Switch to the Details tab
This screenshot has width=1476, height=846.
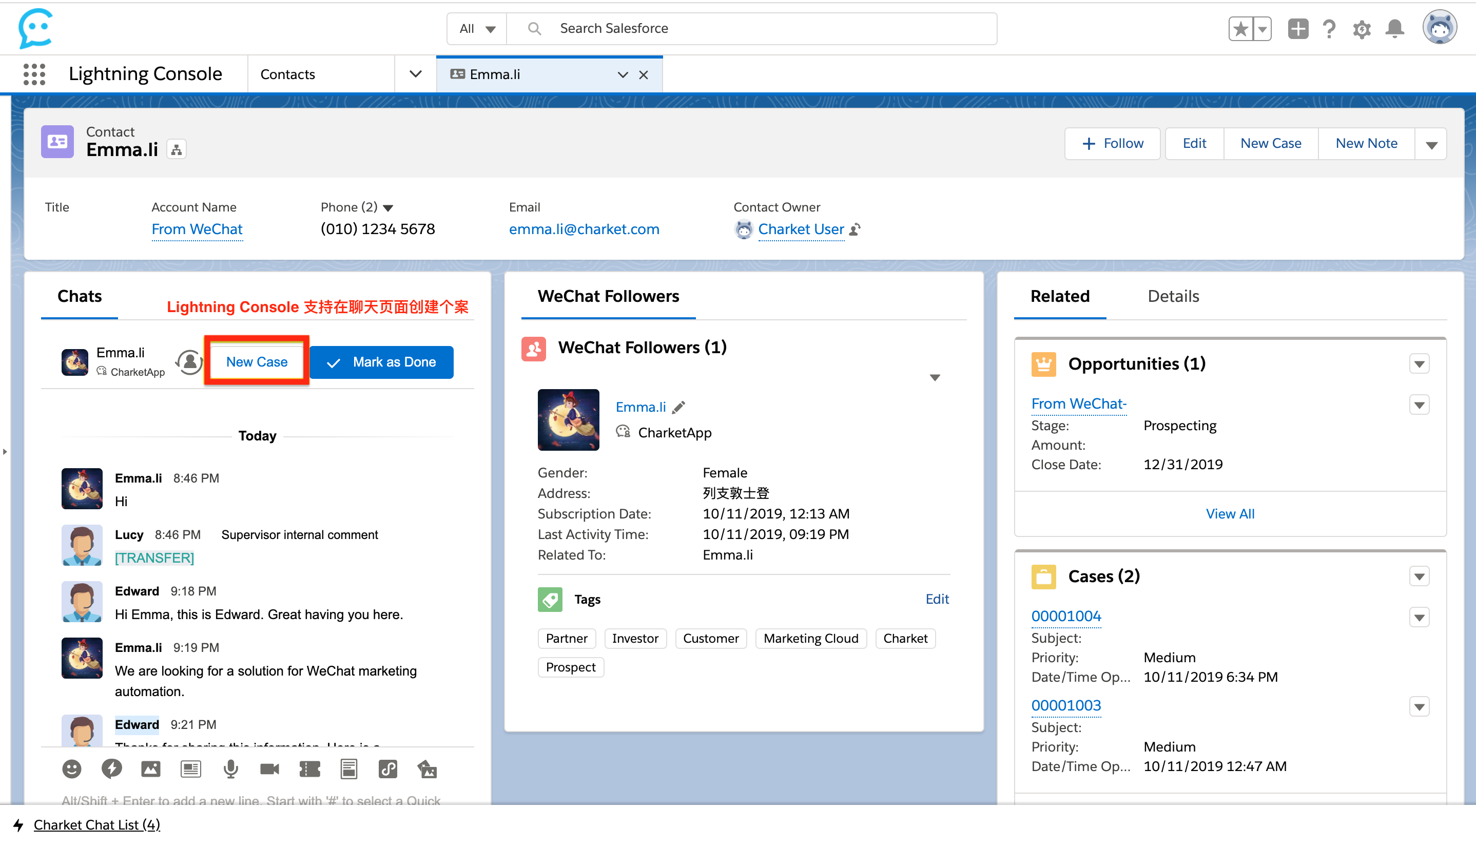click(1173, 296)
